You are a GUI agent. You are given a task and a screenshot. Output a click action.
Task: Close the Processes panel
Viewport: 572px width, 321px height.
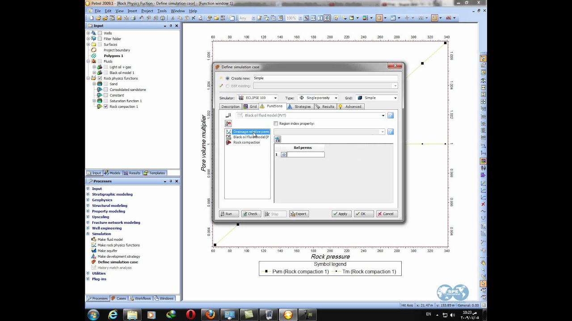[x=177, y=181]
